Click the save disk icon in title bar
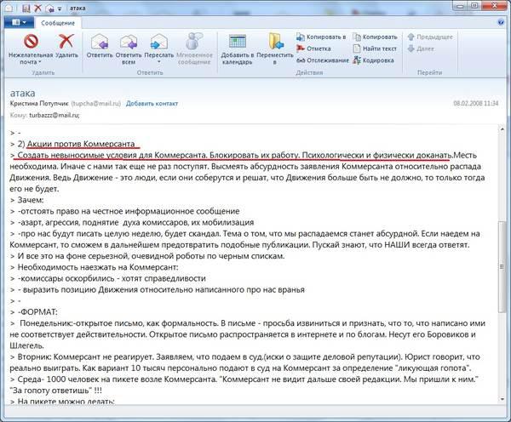Viewport: 511px width, 422px height. click(x=26, y=8)
